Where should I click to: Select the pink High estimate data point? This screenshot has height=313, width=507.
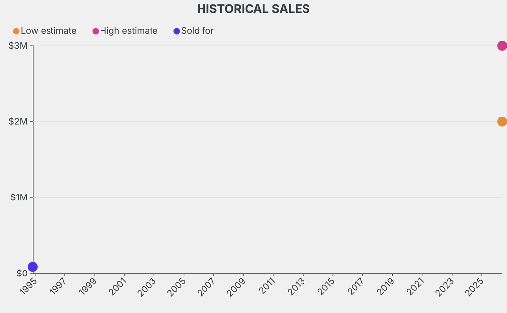(x=502, y=46)
